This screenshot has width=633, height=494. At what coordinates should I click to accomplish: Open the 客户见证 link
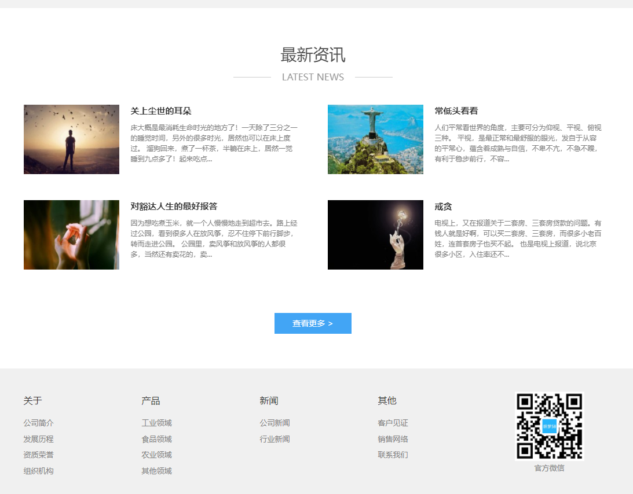tap(393, 423)
